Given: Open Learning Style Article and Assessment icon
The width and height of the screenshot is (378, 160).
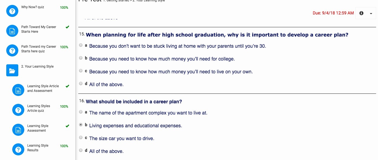Looking at the screenshot, I should [x=18, y=90].
